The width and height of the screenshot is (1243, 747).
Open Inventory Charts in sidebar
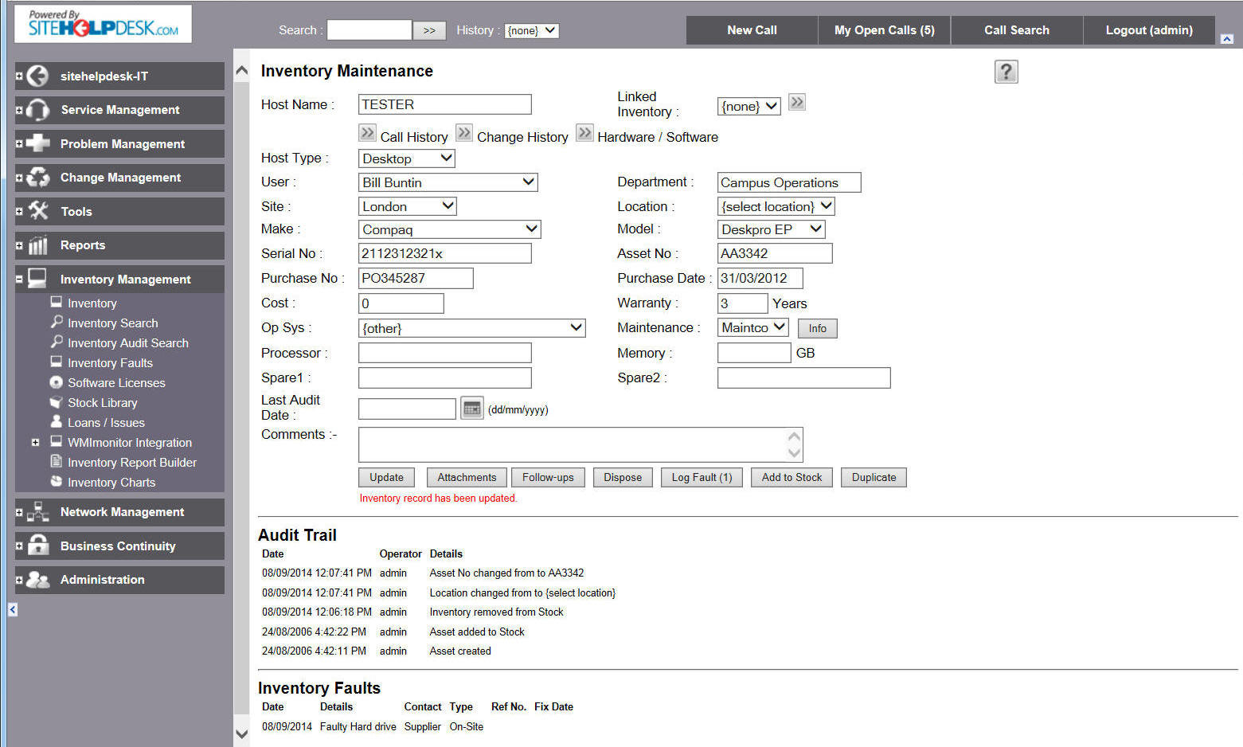(111, 483)
